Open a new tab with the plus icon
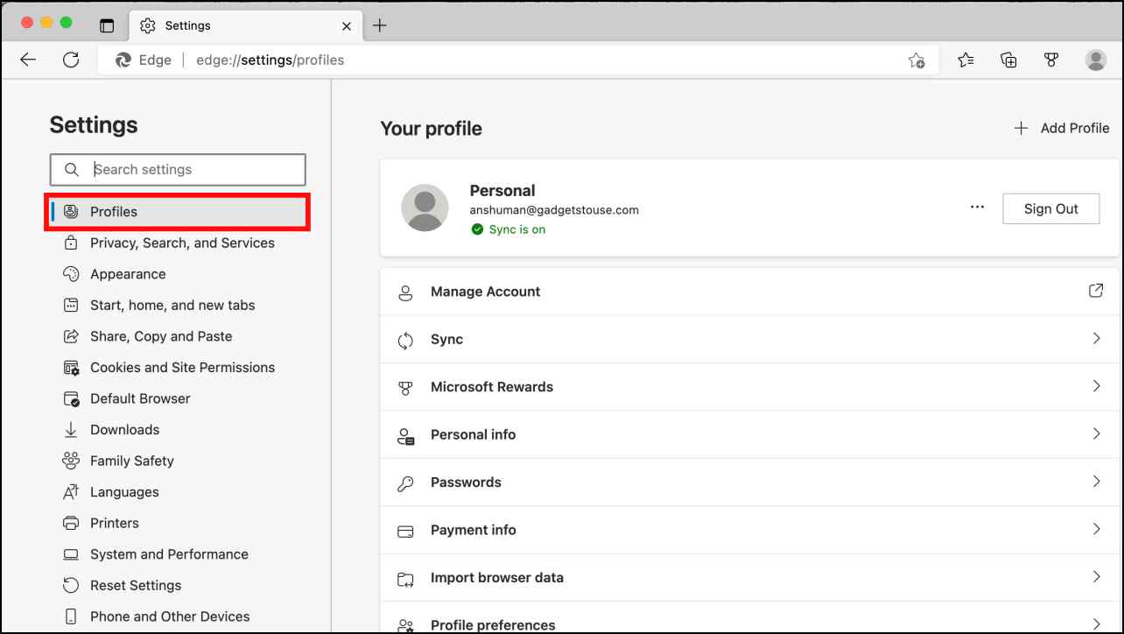1124x634 pixels. pyautogui.click(x=379, y=25)
